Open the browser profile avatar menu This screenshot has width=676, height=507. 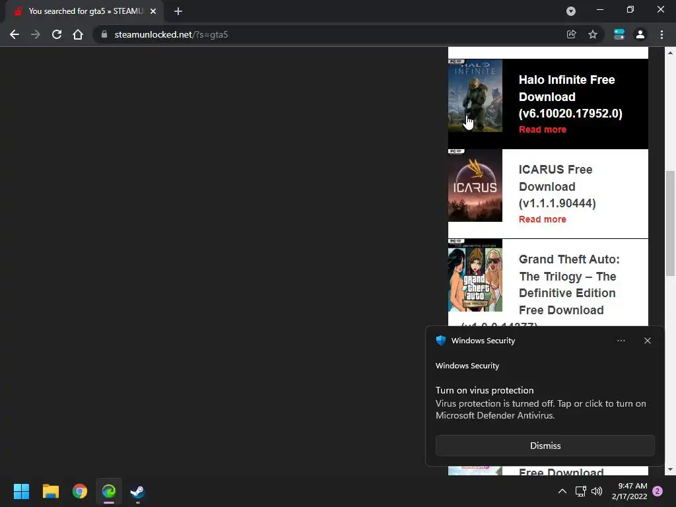[x=640, y=34]
